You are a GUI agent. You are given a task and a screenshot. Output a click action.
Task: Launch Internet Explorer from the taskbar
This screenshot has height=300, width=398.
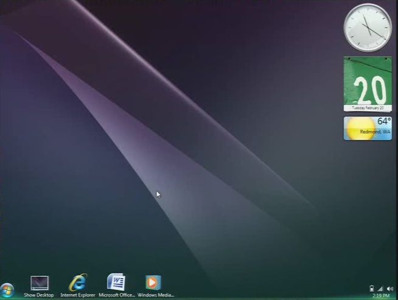[x=78, y=282]
